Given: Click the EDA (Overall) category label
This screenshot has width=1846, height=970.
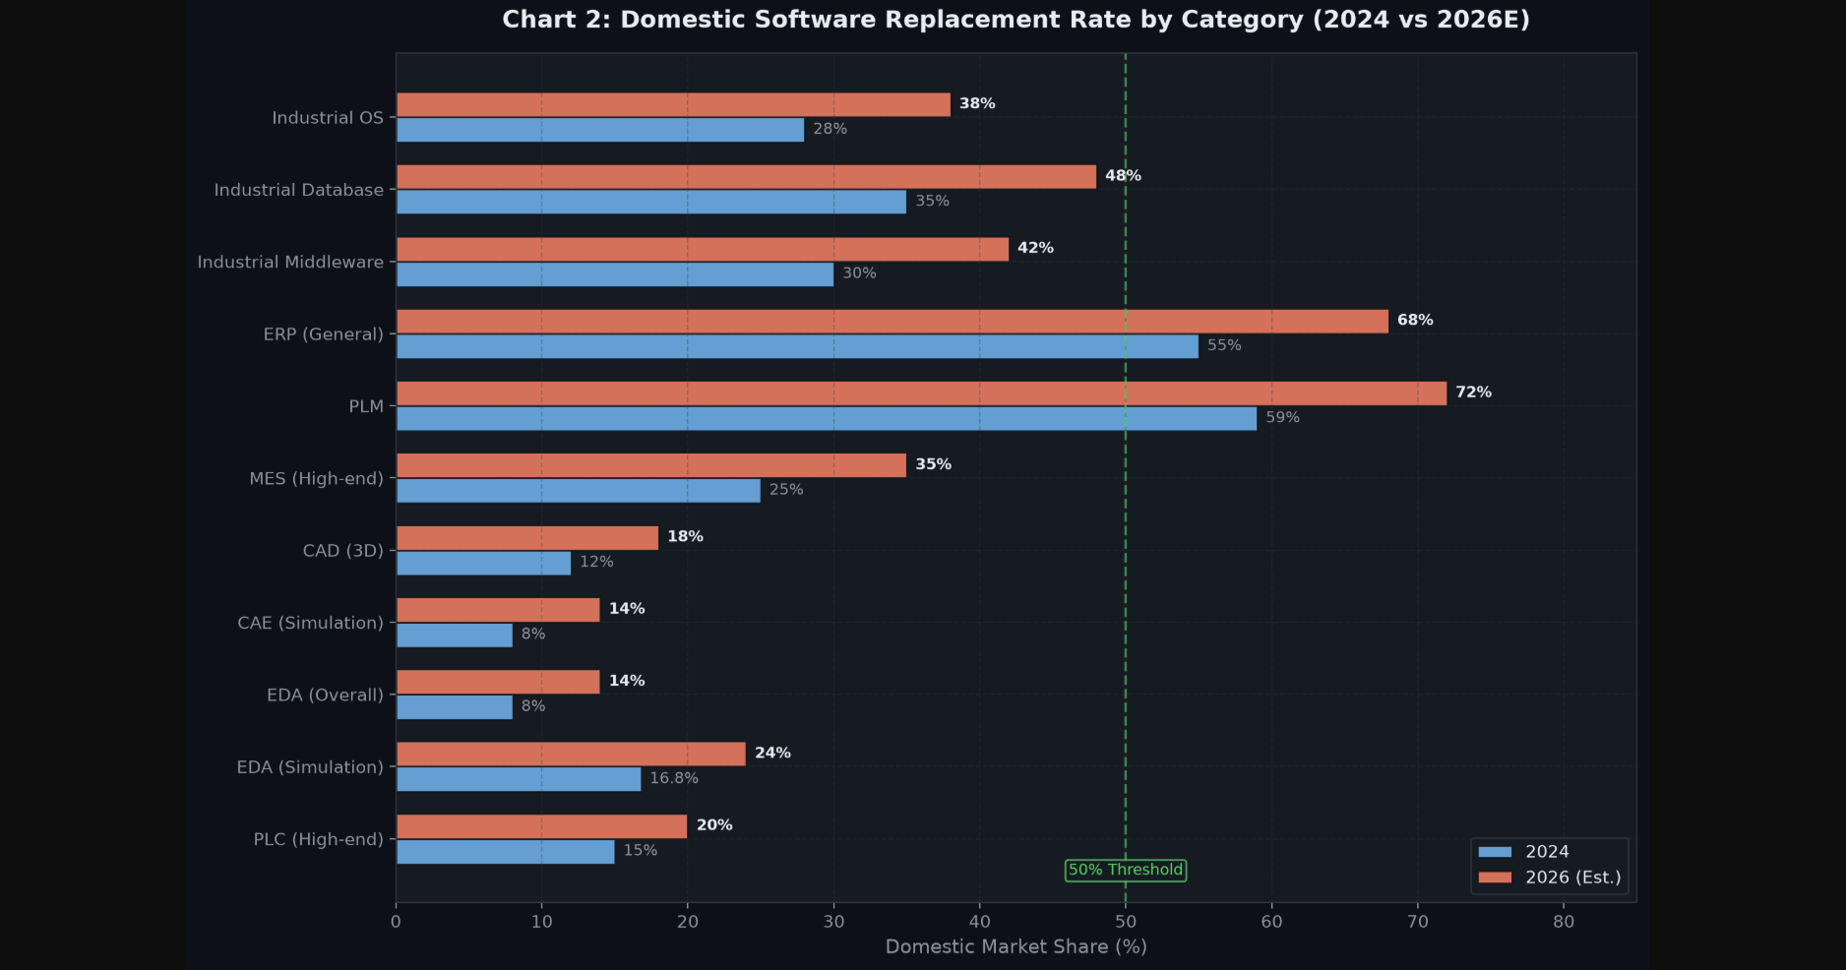Looking at the screenshot, I should coord(326,696).
